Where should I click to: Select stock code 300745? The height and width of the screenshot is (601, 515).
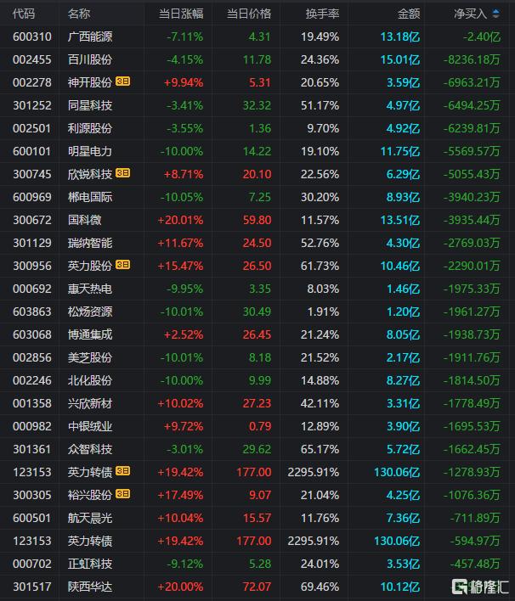click(31, 174)
